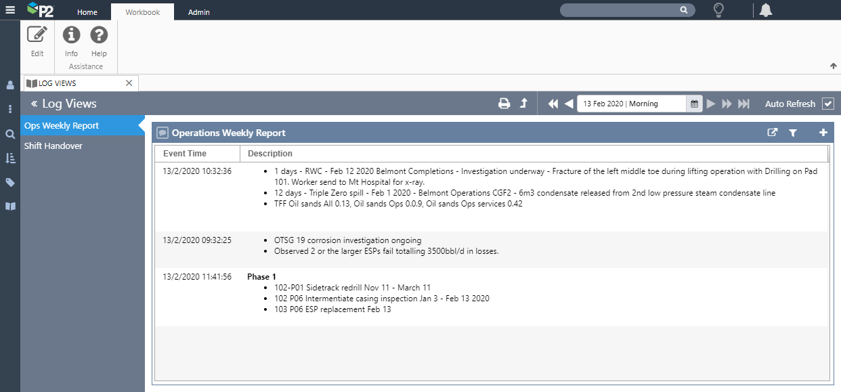The height and width of the screenshot is (392, 841).
Task: Click the top search input field
Action: [x=620, y=10]
